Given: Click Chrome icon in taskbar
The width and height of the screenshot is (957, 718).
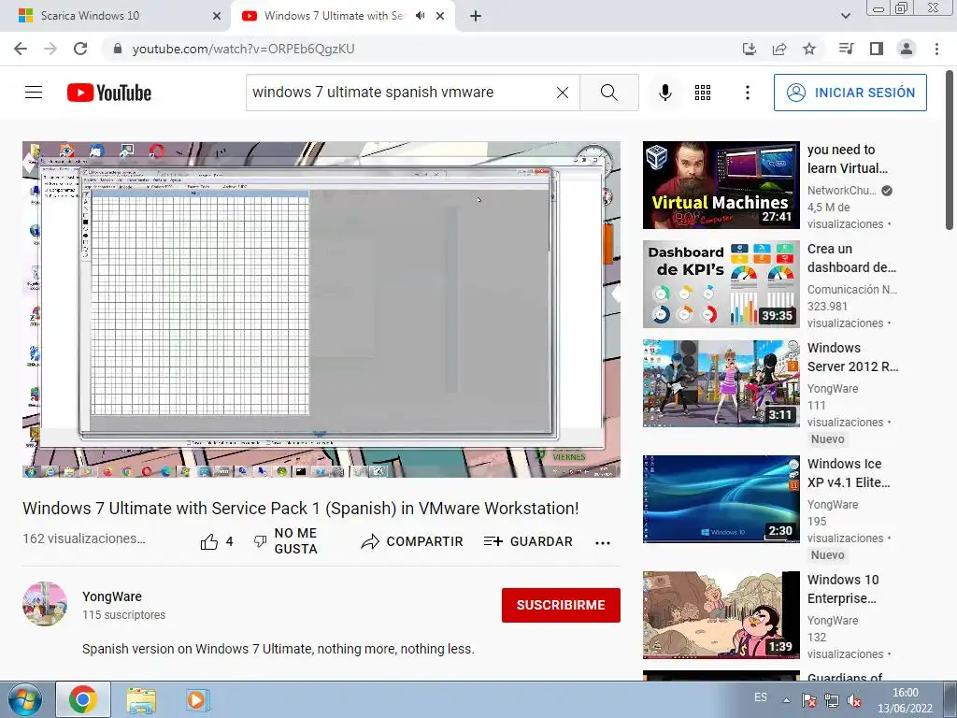Looking at the screenshot, I should (x=83, y=699).
